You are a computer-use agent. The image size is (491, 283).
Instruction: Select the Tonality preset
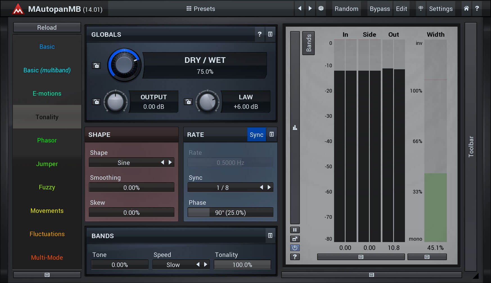pyautogui.click(x=47, y=117)
